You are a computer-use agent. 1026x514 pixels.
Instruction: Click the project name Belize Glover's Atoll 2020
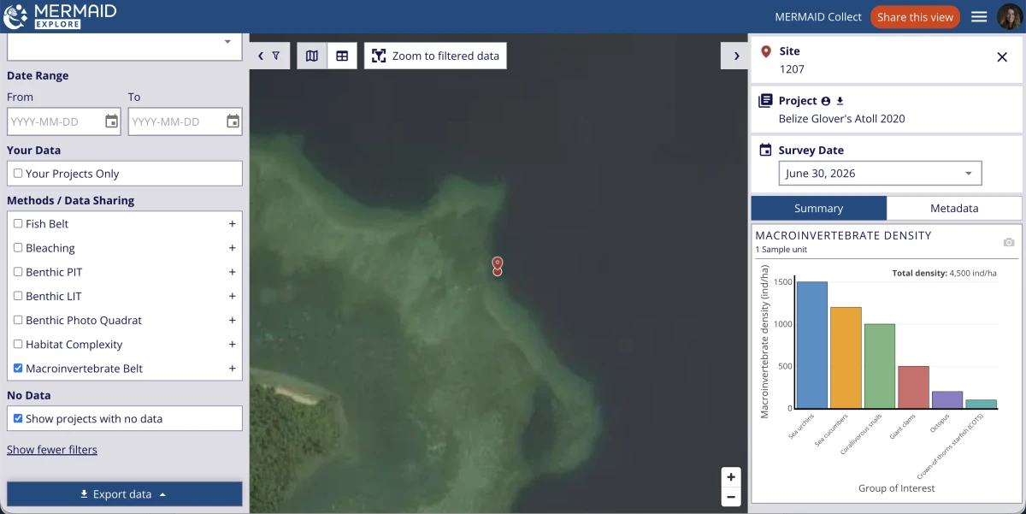point(842,119)
